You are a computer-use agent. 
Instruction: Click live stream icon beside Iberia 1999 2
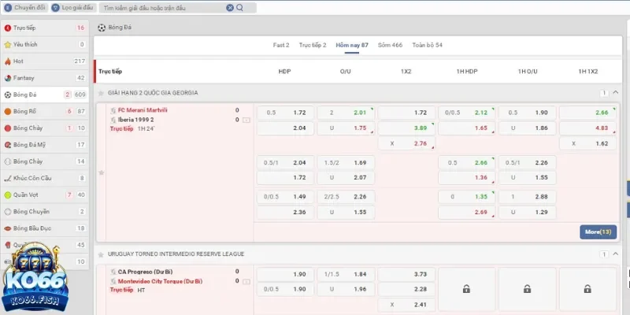[x=246, y=120]
